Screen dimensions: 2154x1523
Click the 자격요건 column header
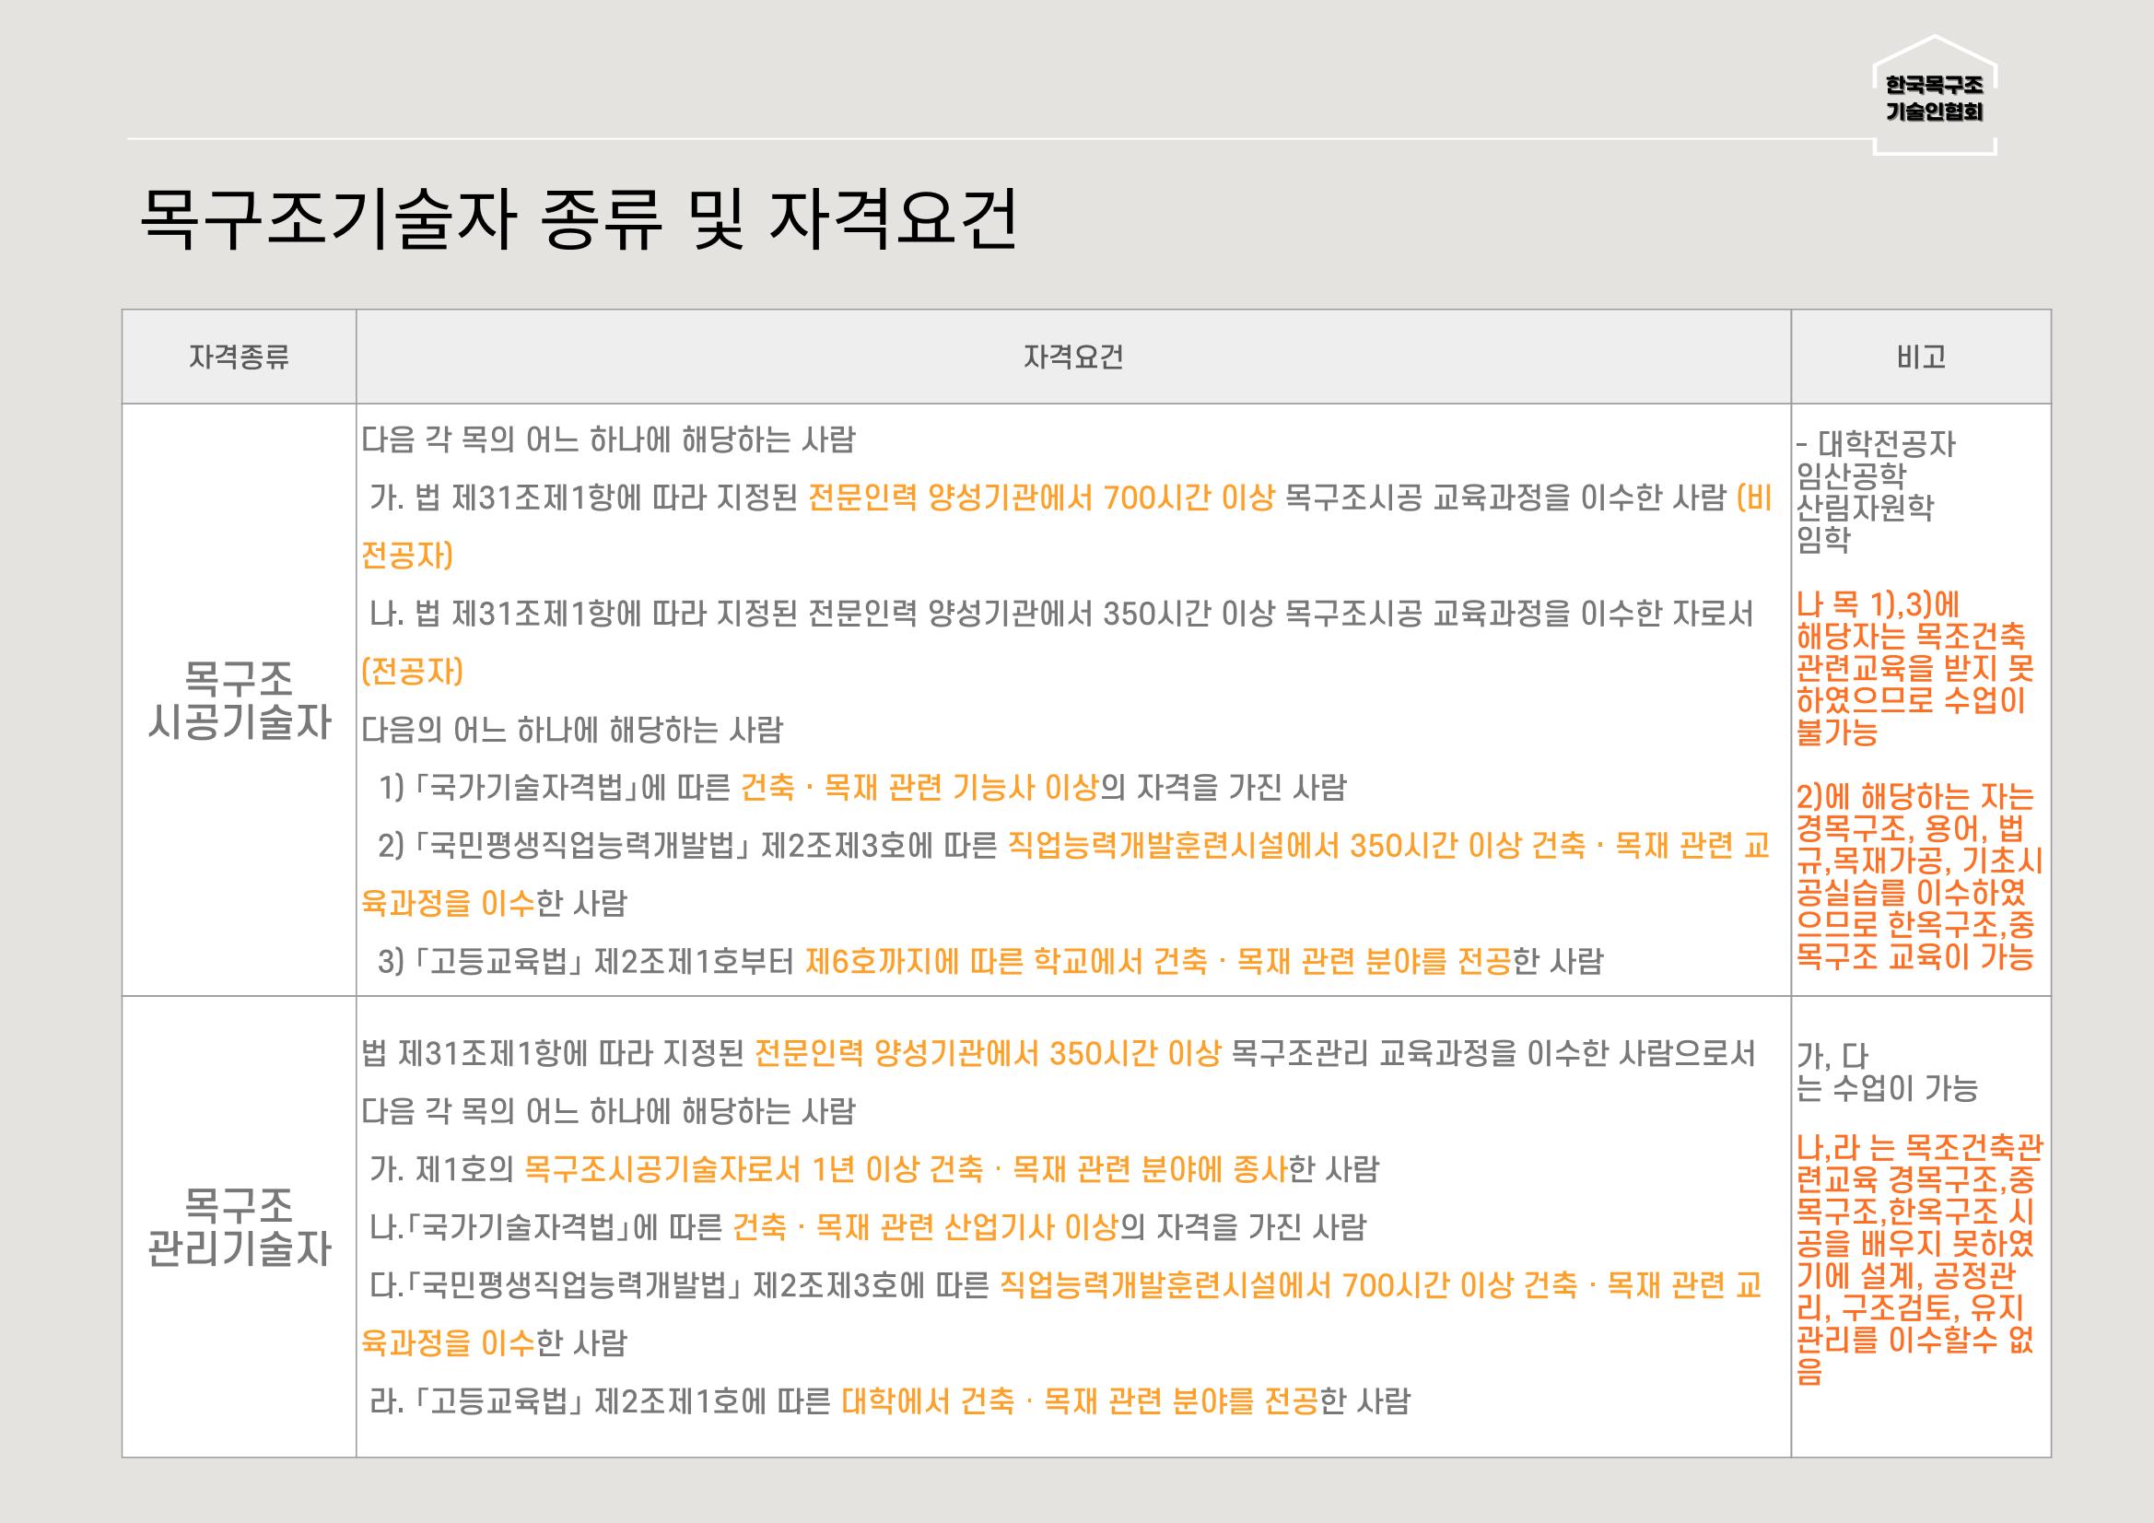point(1073,357)
